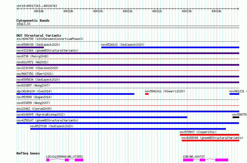Click the nsv6527039 Sedlazeck2020 text label
This screenshot has height=163, width=247.
(52, 126)
